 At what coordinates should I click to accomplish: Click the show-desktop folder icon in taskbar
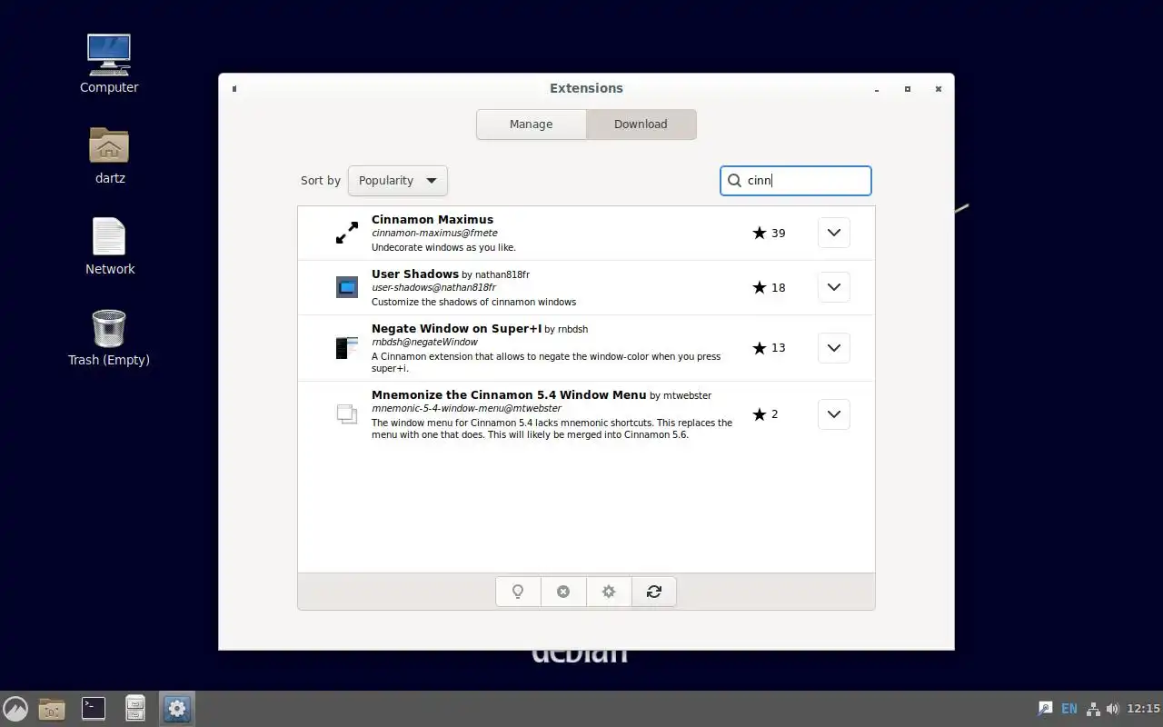coord(52,709)
